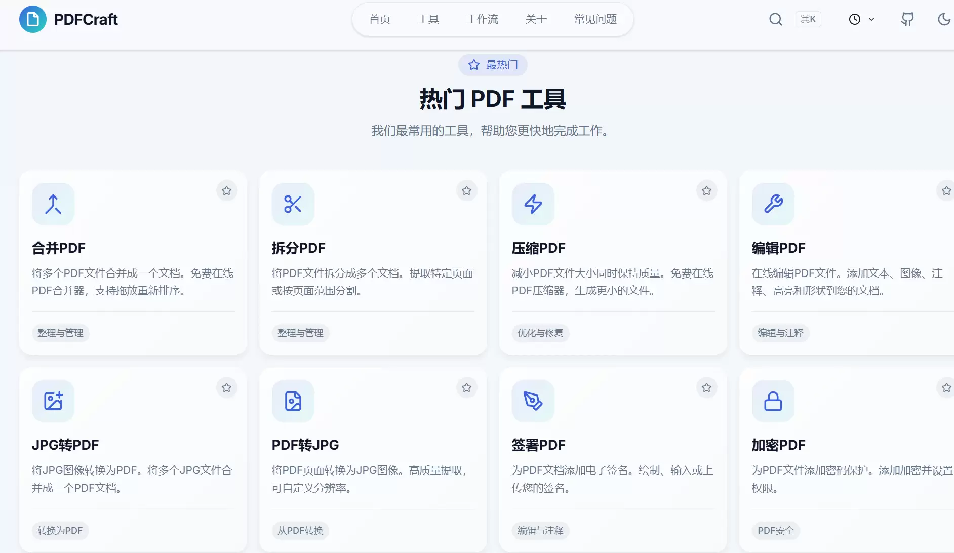This screenshot has width=954, height=553.
Task: Click the 压缩PDF description text
Action: point(613,282)
